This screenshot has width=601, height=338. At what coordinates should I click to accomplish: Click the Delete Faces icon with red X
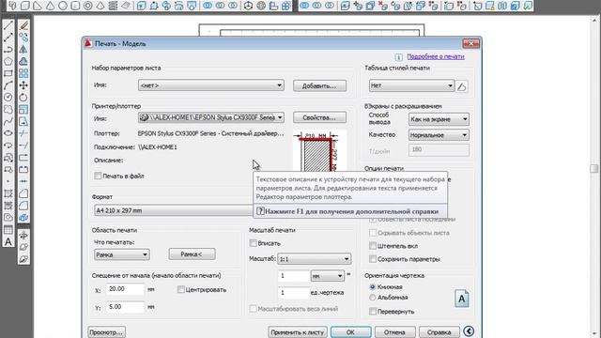coord(383,6)
